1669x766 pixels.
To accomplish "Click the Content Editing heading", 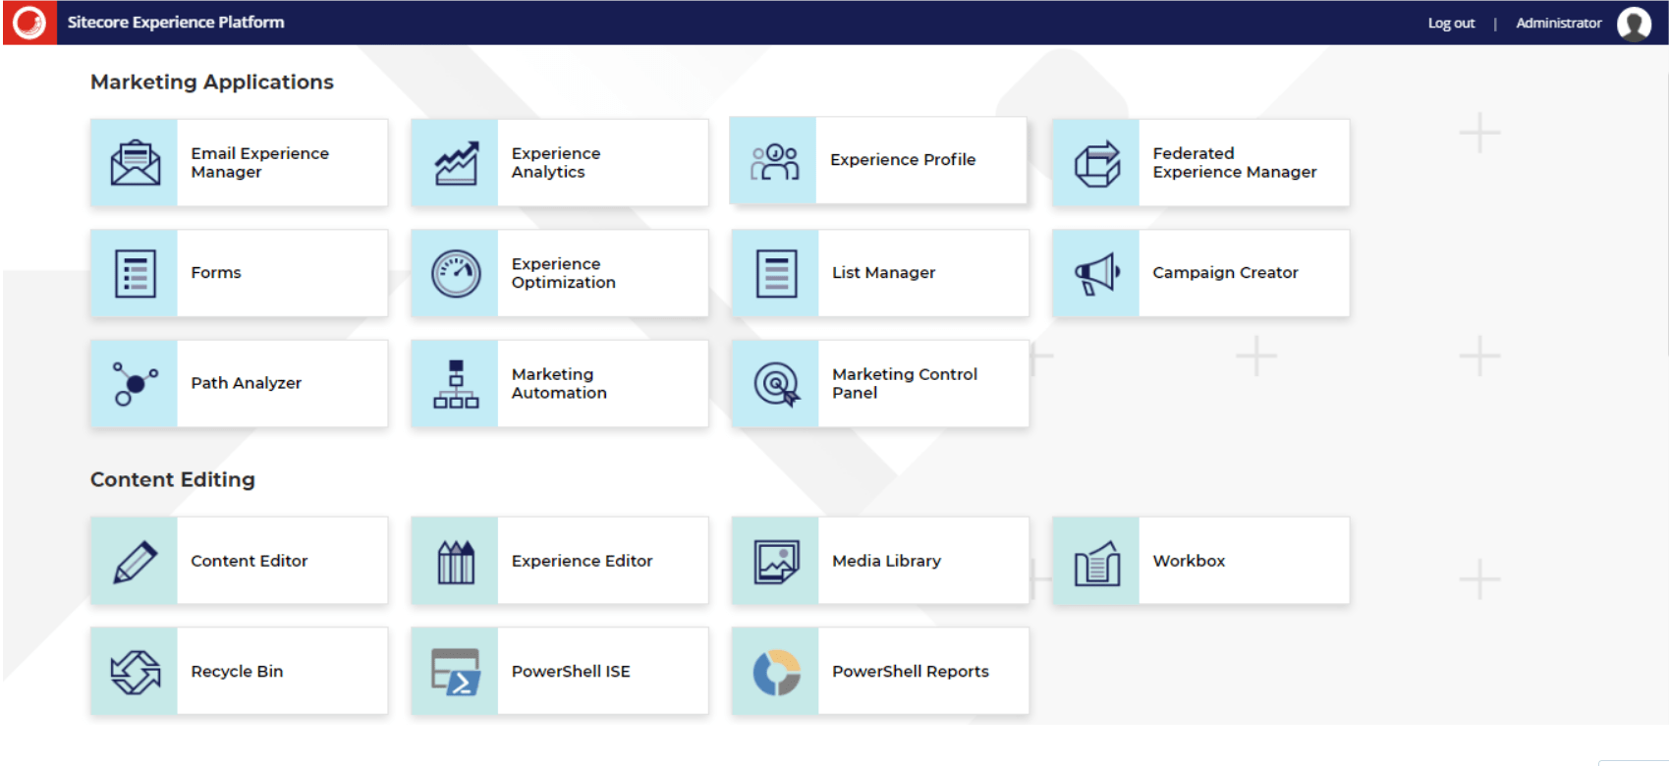I will (173, 480).
